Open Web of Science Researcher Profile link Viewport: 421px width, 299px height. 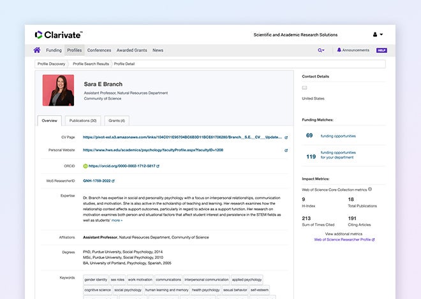pyautogui.click(x=344, y=240)
